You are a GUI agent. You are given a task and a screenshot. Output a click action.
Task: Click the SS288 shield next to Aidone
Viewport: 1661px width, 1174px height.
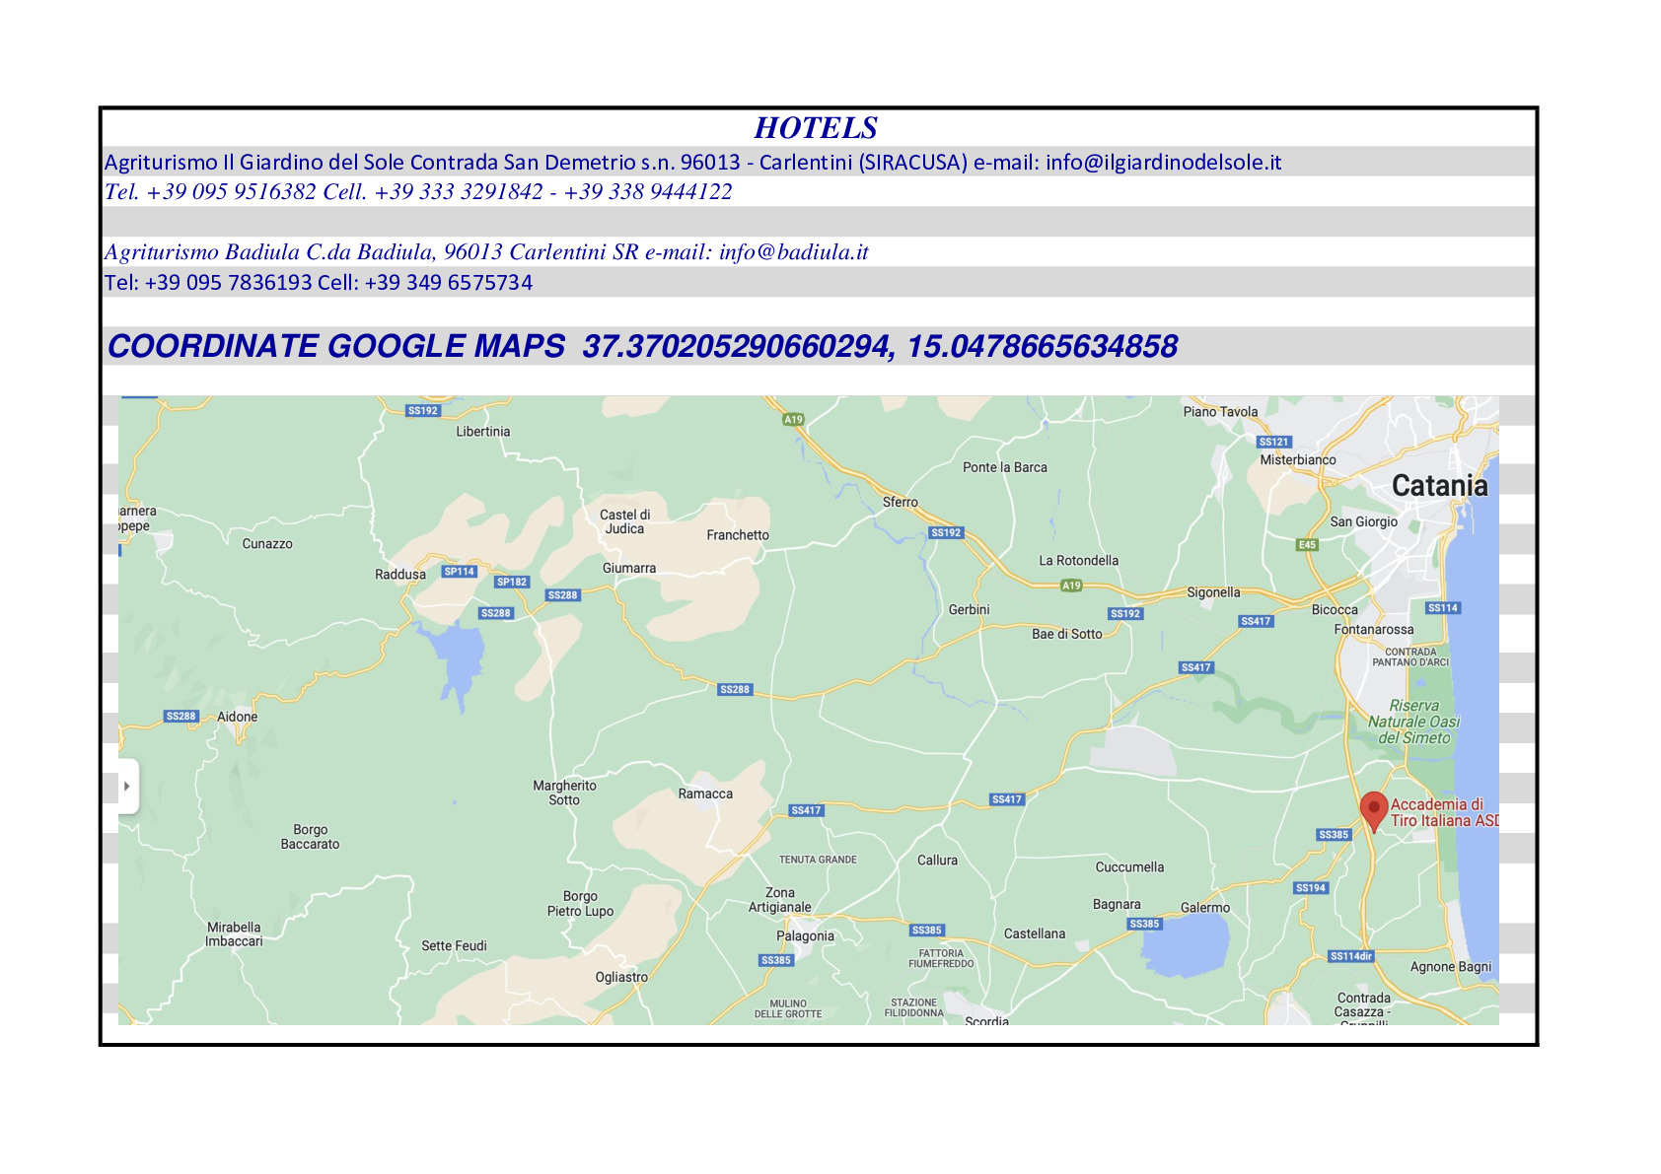click(x=181, y=717)
